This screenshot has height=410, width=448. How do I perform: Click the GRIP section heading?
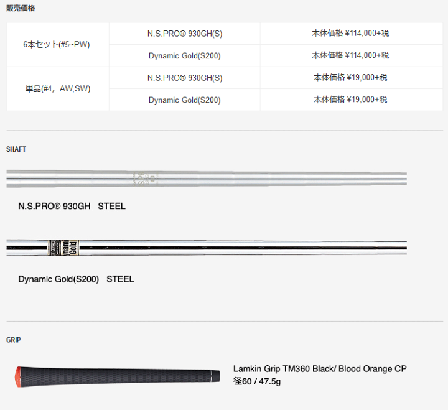(x=14, y=340)
